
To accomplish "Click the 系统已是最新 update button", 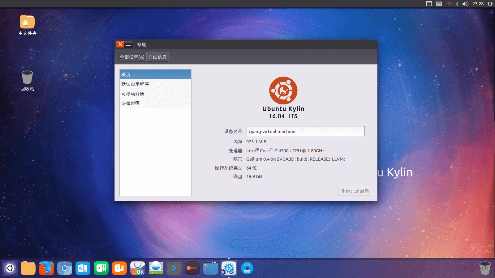I will [x=355, y=191].
